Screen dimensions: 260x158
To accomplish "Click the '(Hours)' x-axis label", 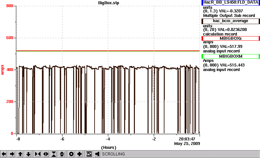I will pos(109,147).
